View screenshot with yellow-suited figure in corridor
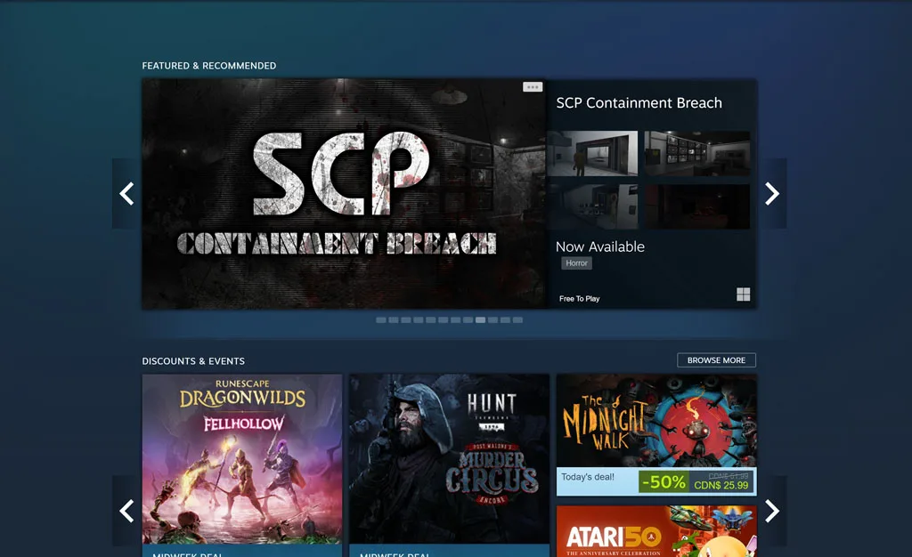The height and width of the screenshot is (557, 912). (592, 153)
